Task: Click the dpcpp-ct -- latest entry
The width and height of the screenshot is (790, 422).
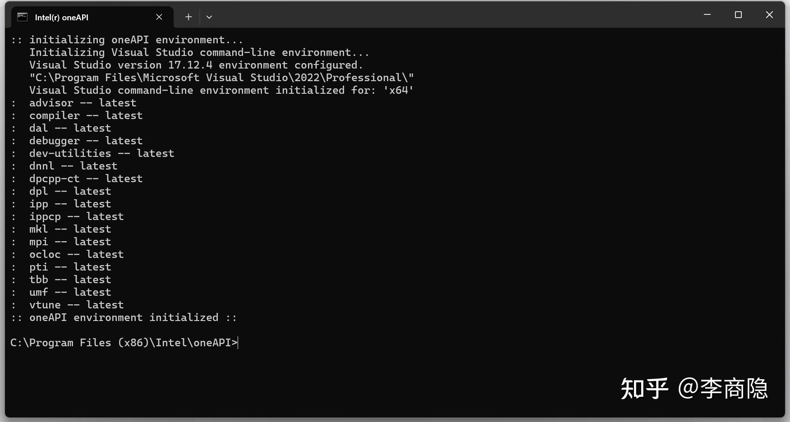Action: point(86,178)
